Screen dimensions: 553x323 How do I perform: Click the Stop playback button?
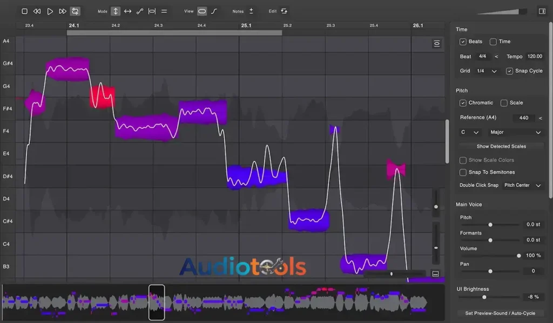tap(24, 11)
